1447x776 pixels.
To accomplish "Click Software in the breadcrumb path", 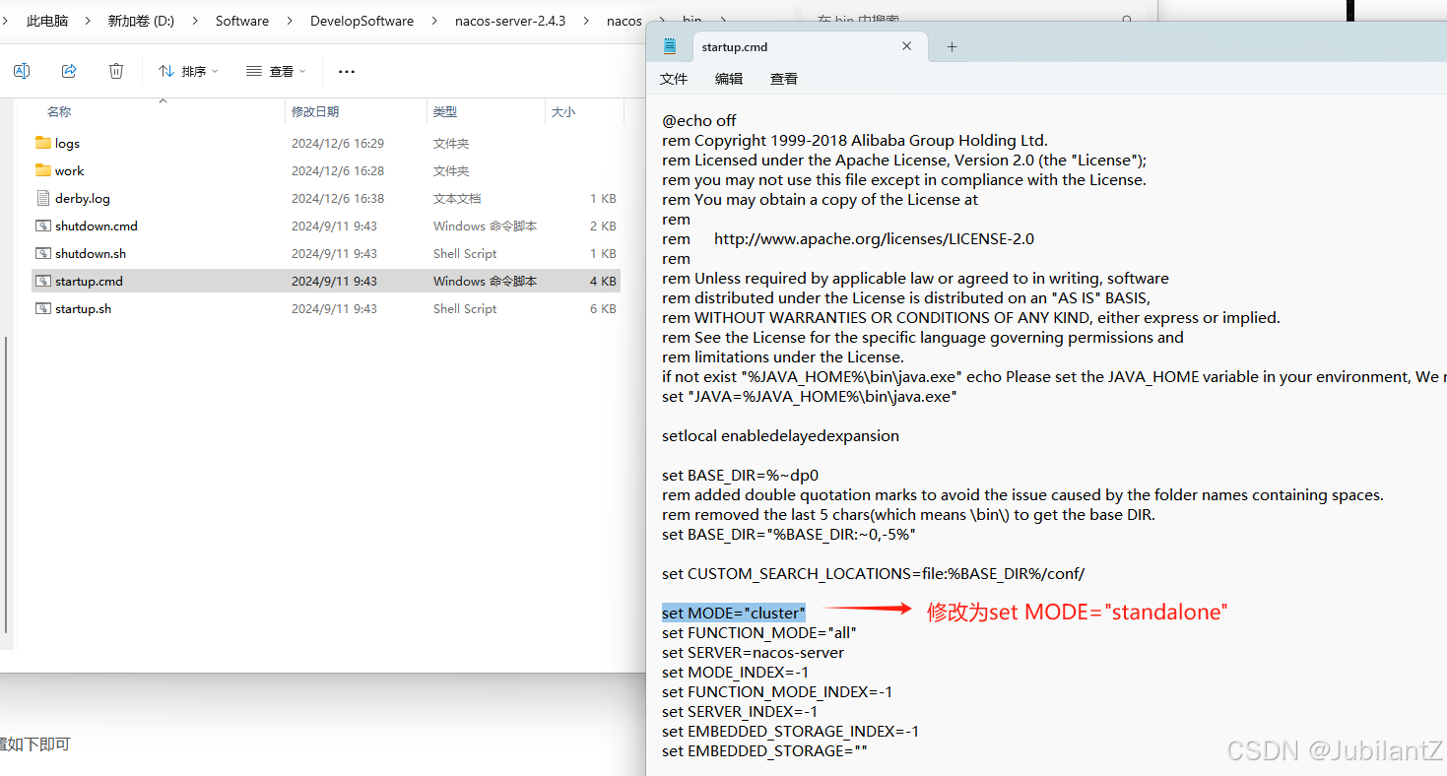I will [242, 20].
